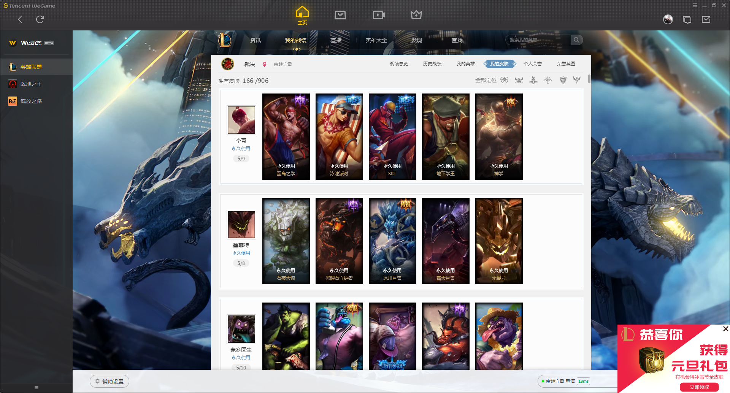Click the magnifier search icon

pos(576,40)
